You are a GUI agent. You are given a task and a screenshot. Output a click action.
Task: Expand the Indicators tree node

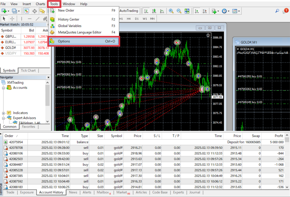pos(3,113)
